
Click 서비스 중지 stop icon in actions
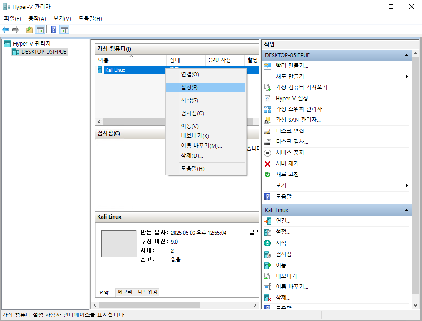tap(268, 153)
